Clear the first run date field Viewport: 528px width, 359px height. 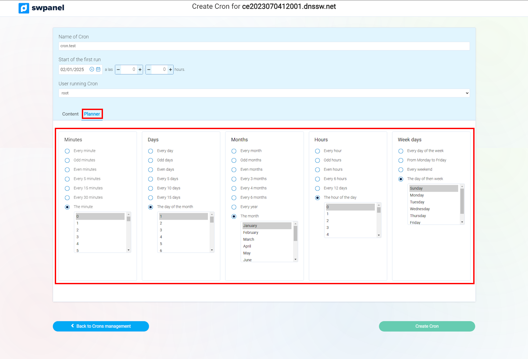(x=92, y=69)
